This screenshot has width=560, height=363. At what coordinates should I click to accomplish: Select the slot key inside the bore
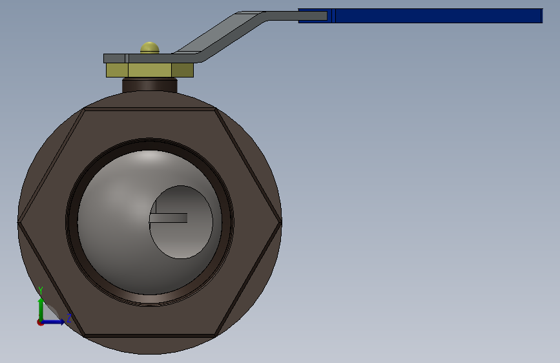coord(168,218)
